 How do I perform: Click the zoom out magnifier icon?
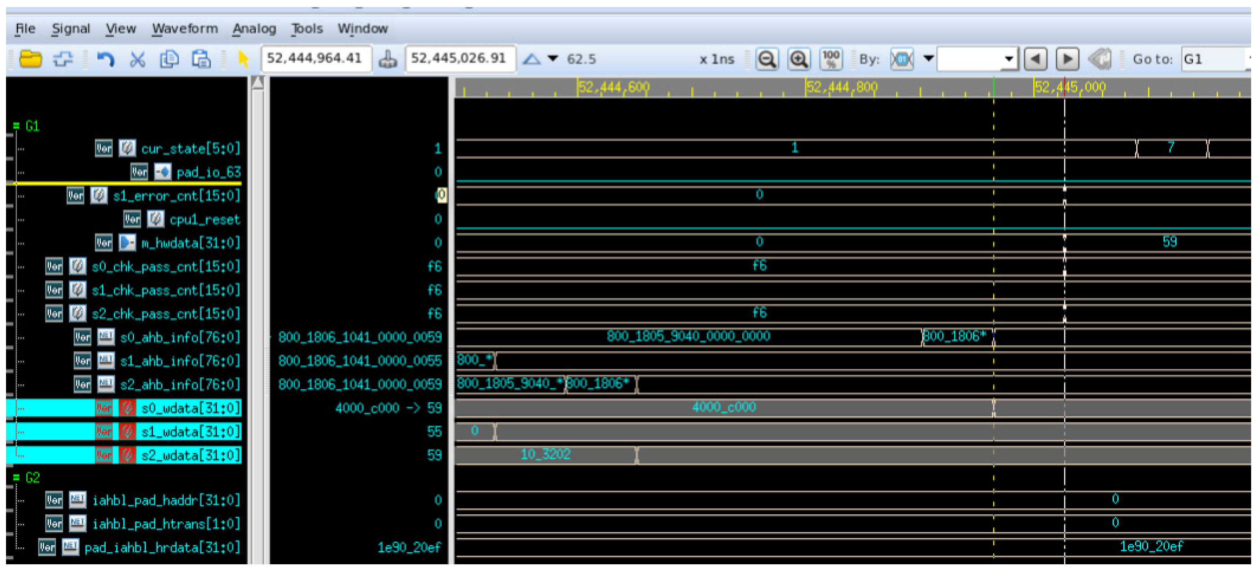coord(766,59)
